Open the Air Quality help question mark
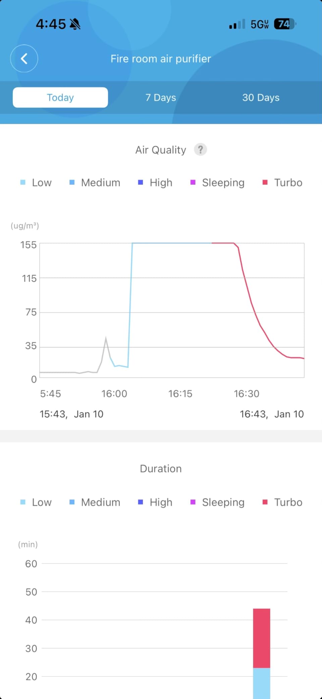This screenshot has height=699, width=322. click(200, 149)
